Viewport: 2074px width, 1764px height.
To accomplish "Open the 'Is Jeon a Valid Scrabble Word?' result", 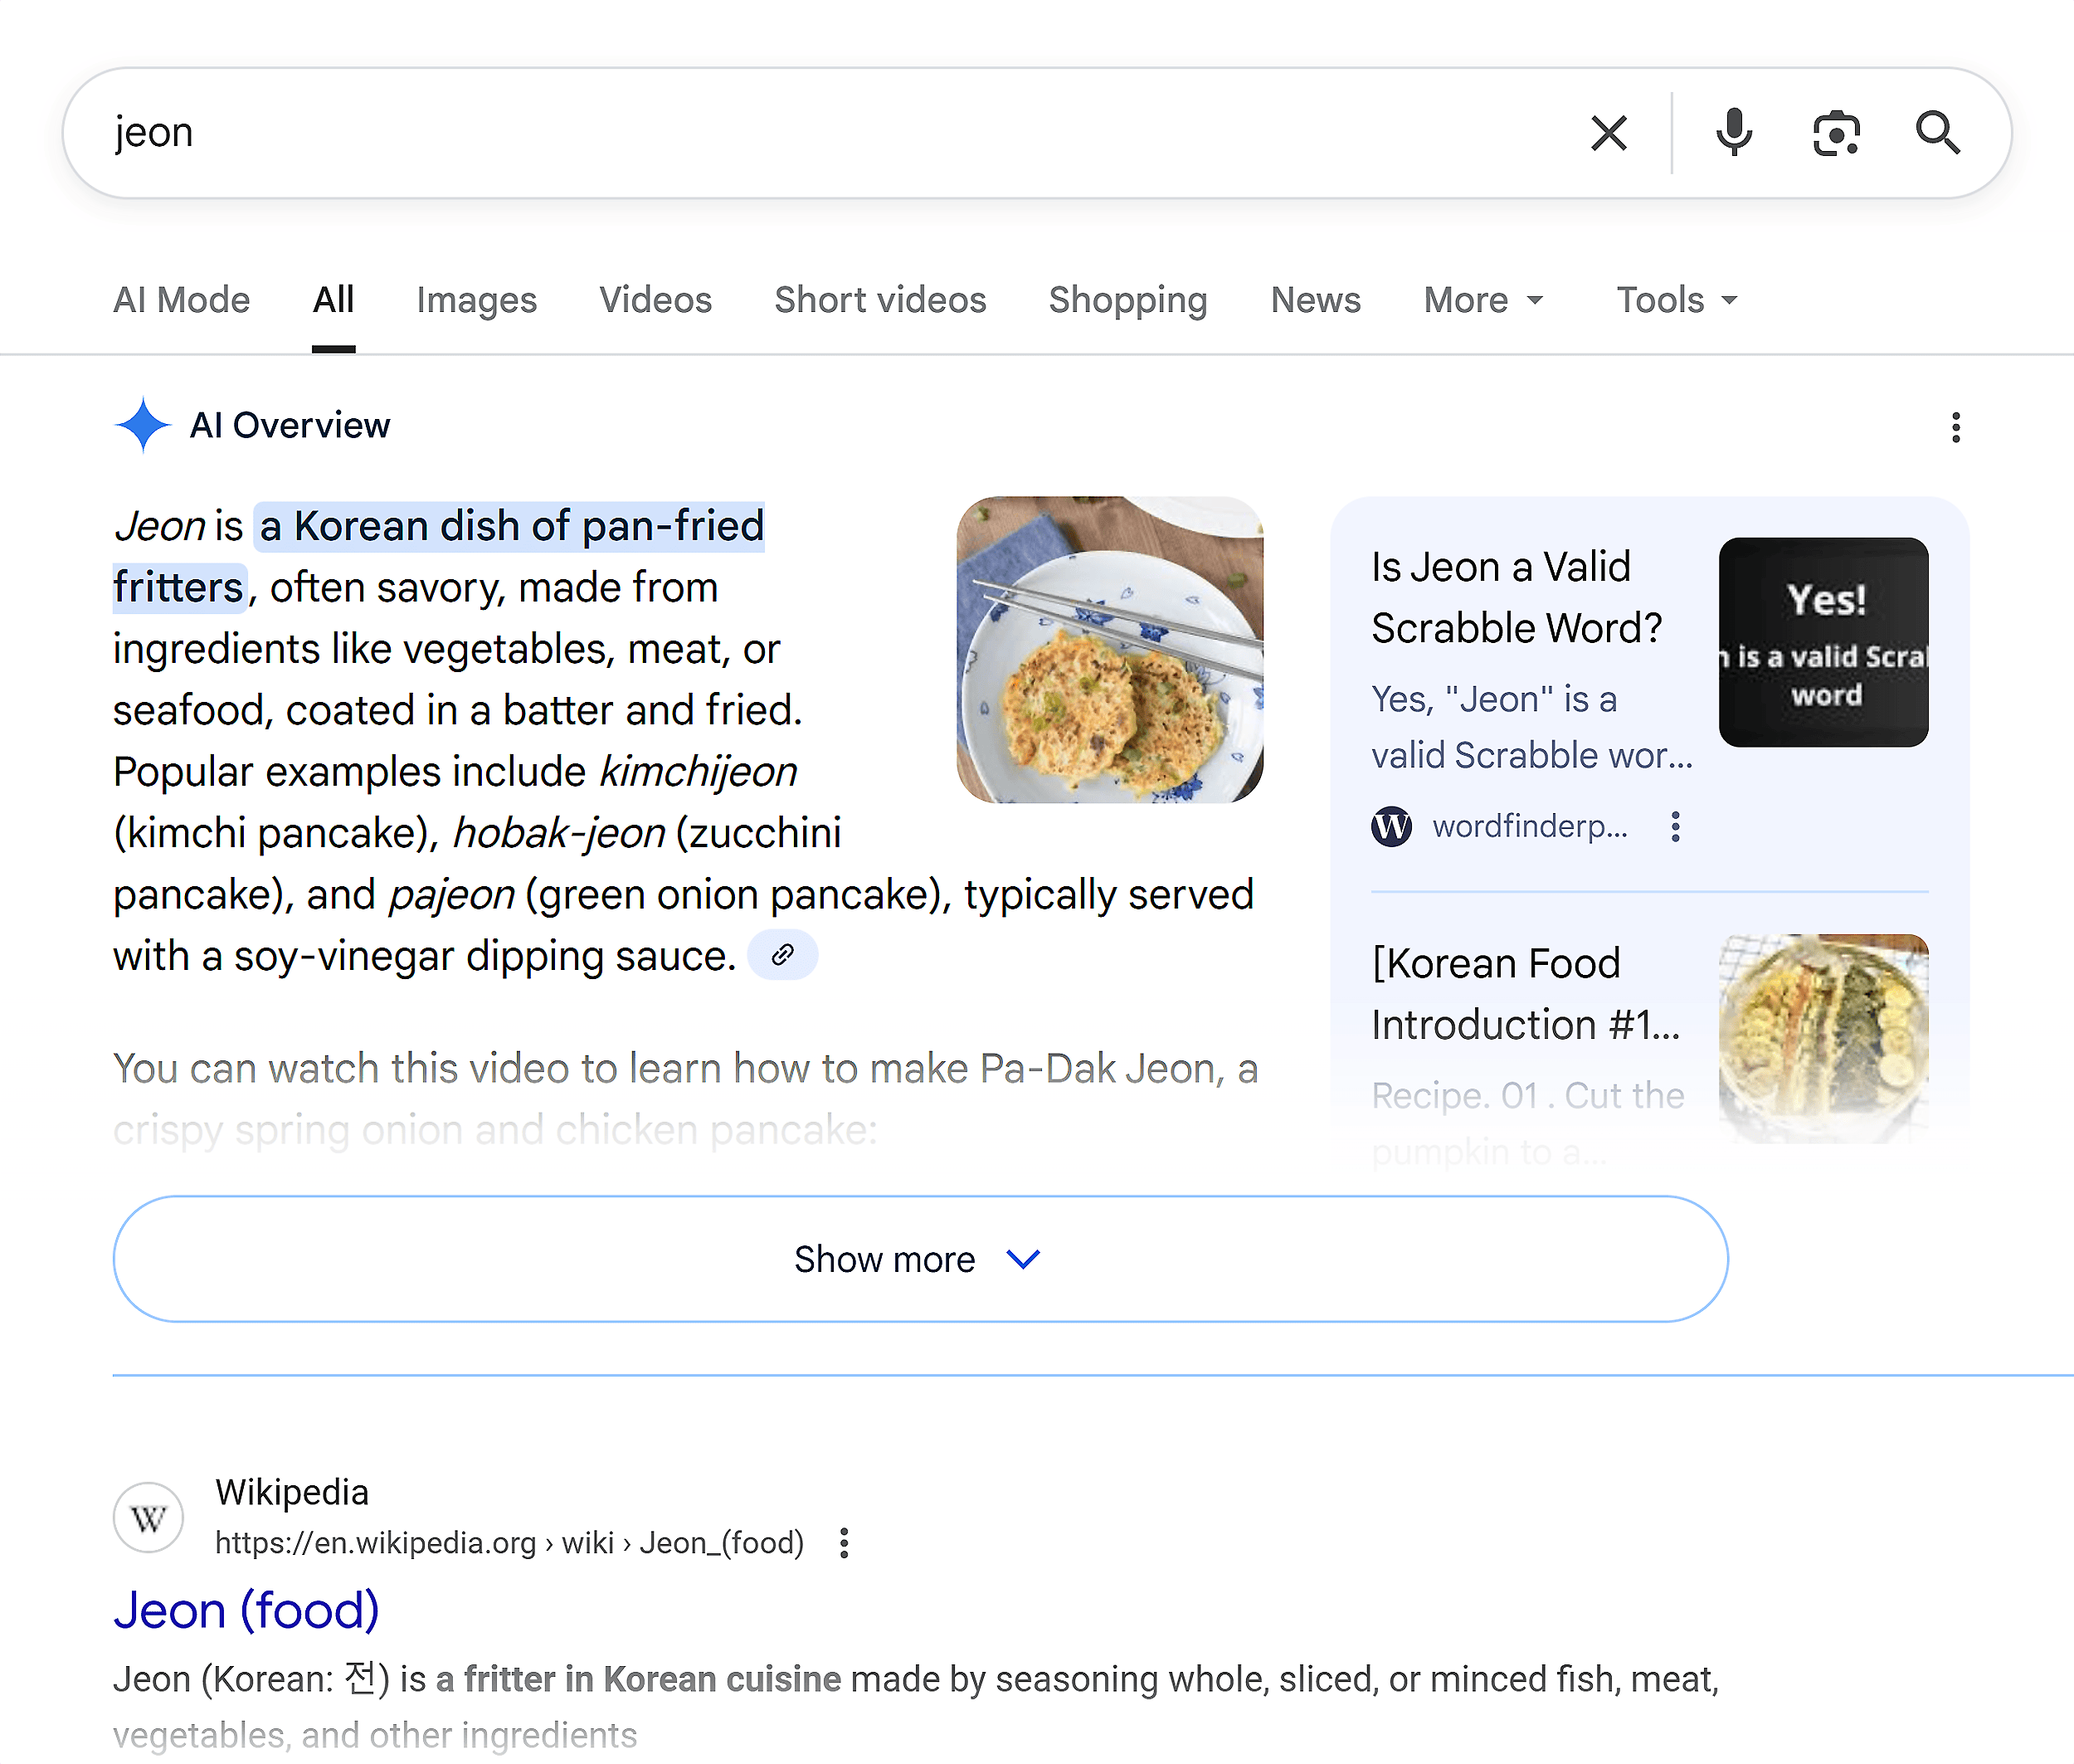I will coord(1519,597).
